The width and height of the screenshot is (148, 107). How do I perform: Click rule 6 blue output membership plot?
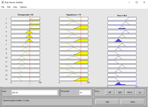(x=122, y=40)
